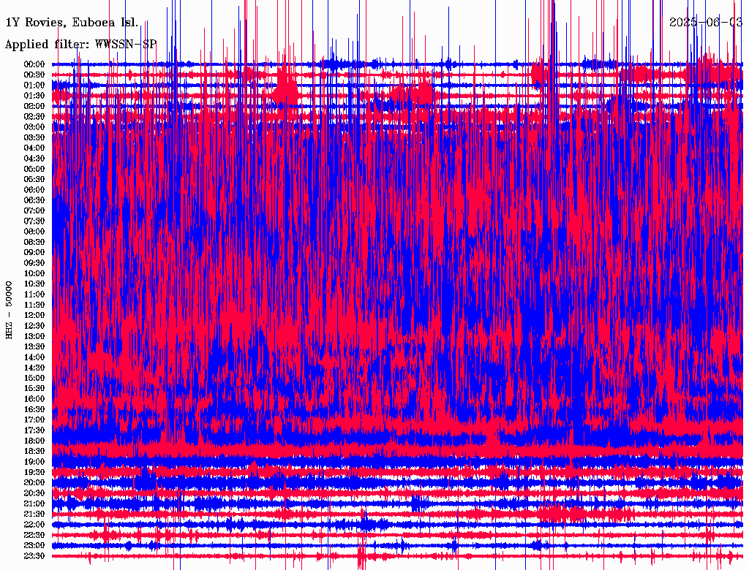Click the 18:30 time row label
The height and width of the screenshot is (570, 749).
(x=34, y=451)
